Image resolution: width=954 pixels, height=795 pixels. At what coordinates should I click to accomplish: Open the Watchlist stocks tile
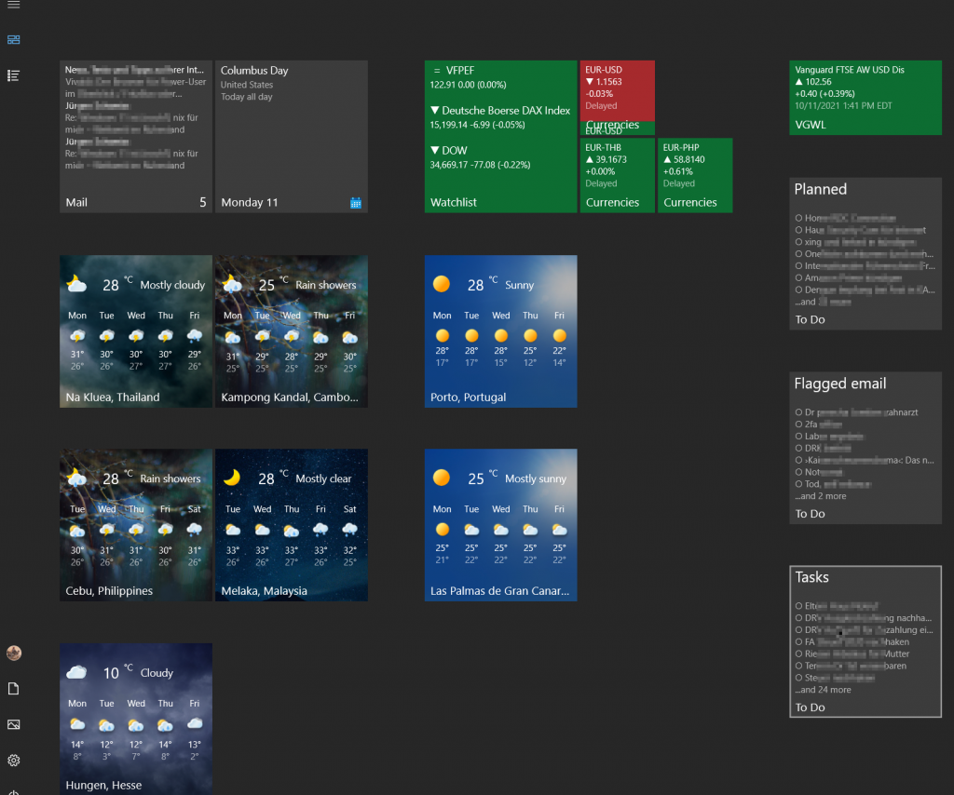point(500,136)
